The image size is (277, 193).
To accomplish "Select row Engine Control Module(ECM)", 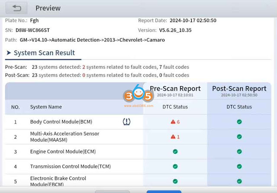I will pyautogui.click(x=138, y=152).
